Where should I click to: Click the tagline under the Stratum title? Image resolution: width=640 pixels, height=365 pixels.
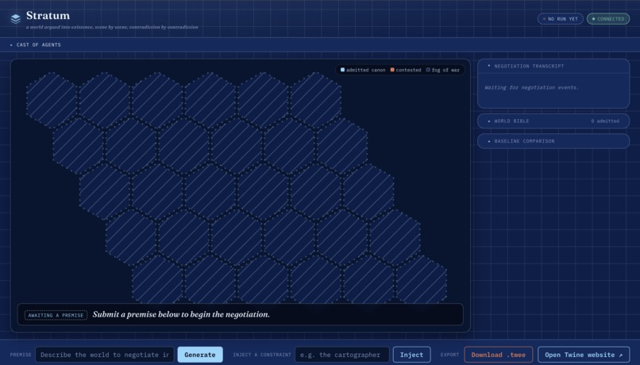coord(112,27)
